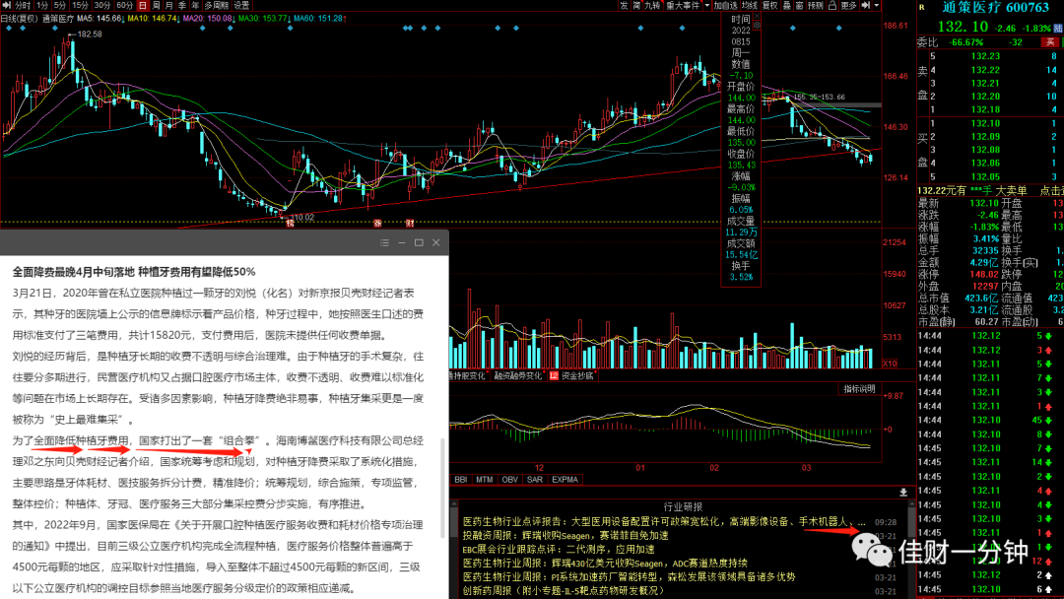This screenshot has height=599, width=1064.
Task: Switch to monthly 月 period
Action: click(169, 5)
